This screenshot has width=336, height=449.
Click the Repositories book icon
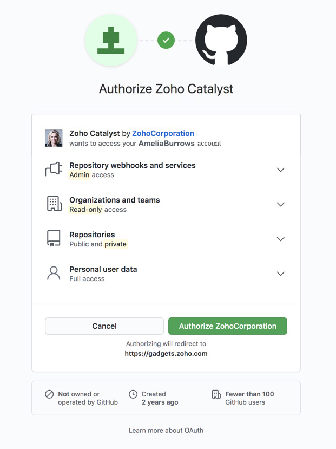(x=53, y=239)
